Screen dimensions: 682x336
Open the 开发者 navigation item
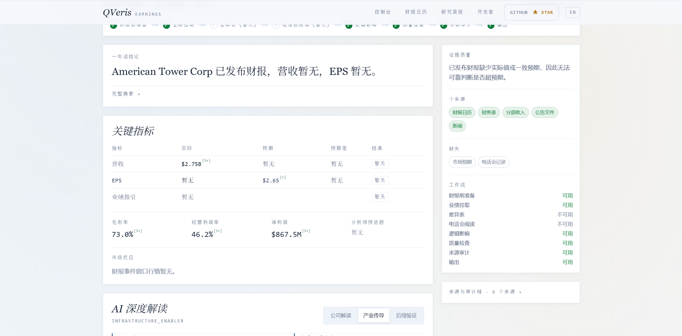click(x=485, y=12)
